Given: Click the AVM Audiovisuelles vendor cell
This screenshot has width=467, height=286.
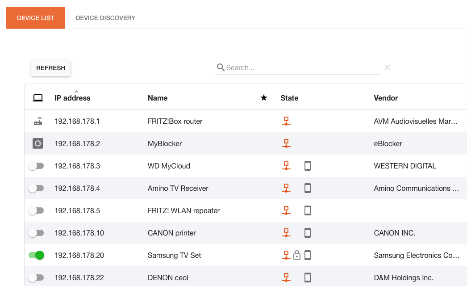Looking at the screenshot, I should 416,122.
